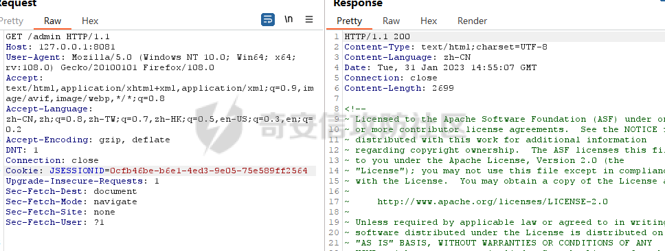Click the 'software distributed under the License' line
Screen dimensions: 665x251
[x=504, y=232]
